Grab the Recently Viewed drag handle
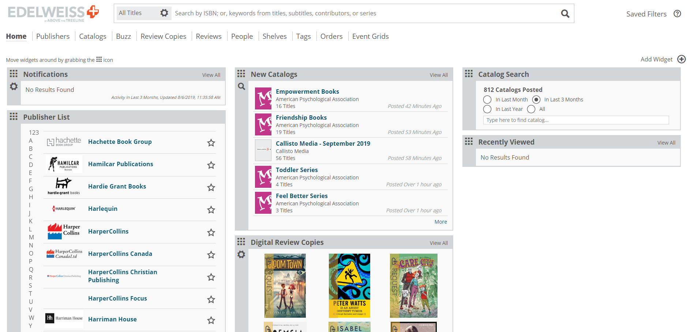 tap(469, 141)
